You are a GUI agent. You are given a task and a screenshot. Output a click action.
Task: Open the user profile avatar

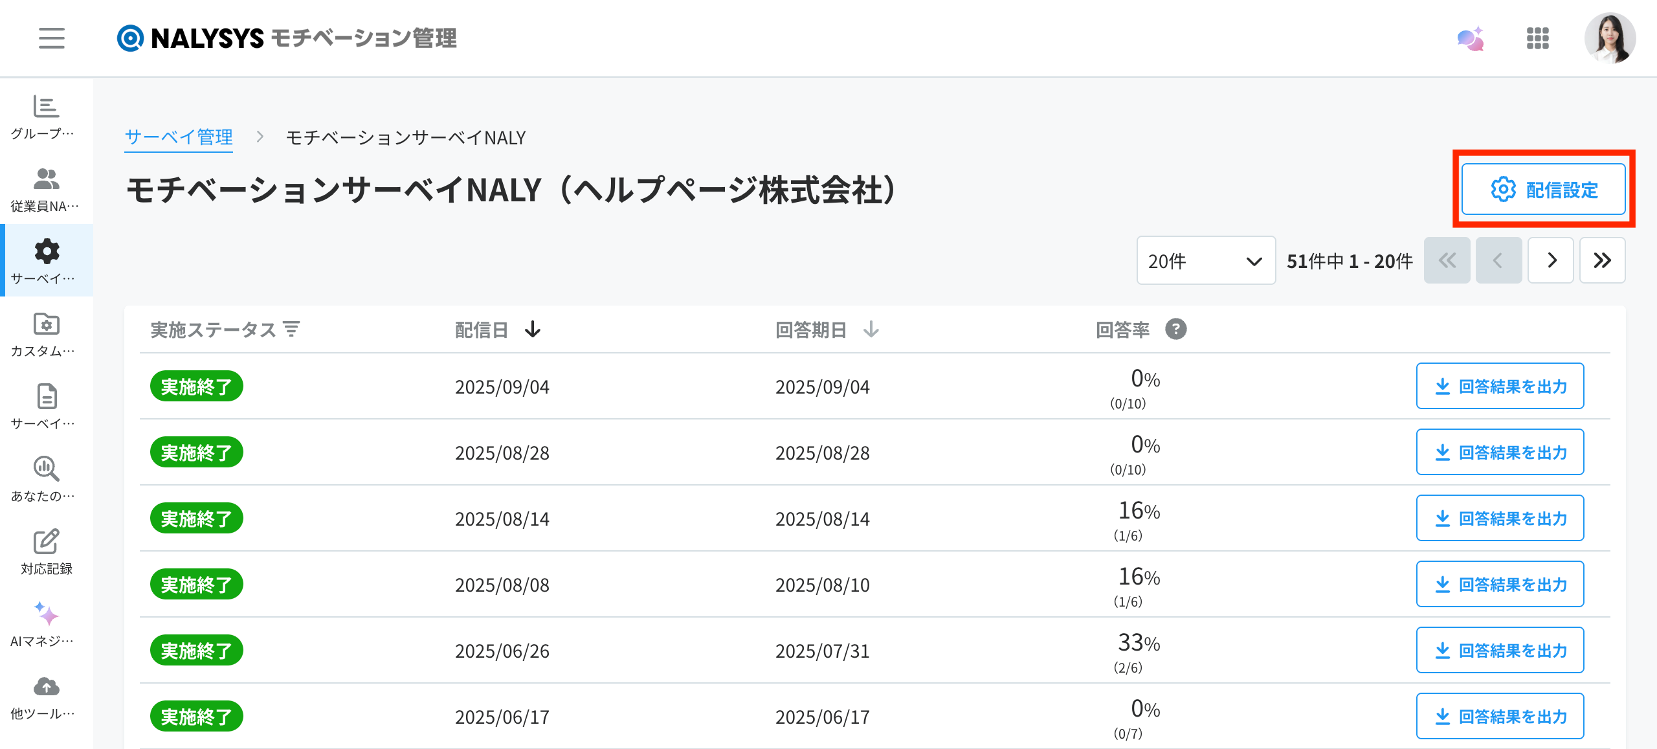[1609, 38]
